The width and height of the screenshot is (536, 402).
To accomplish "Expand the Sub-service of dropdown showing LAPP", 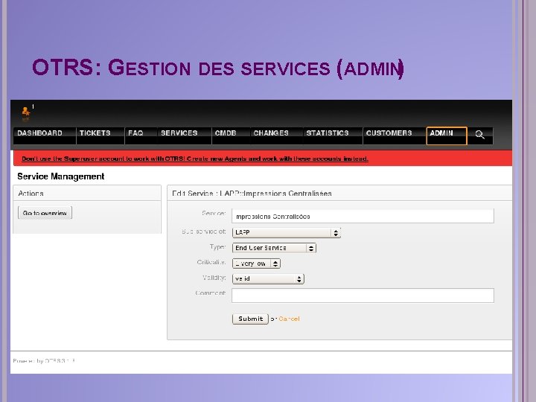I will [286, 232].
